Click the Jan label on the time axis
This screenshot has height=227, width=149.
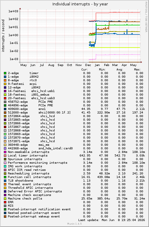(x=97, y=65)
